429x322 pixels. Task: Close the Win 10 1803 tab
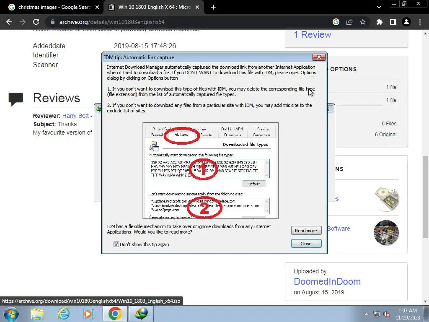197,8
